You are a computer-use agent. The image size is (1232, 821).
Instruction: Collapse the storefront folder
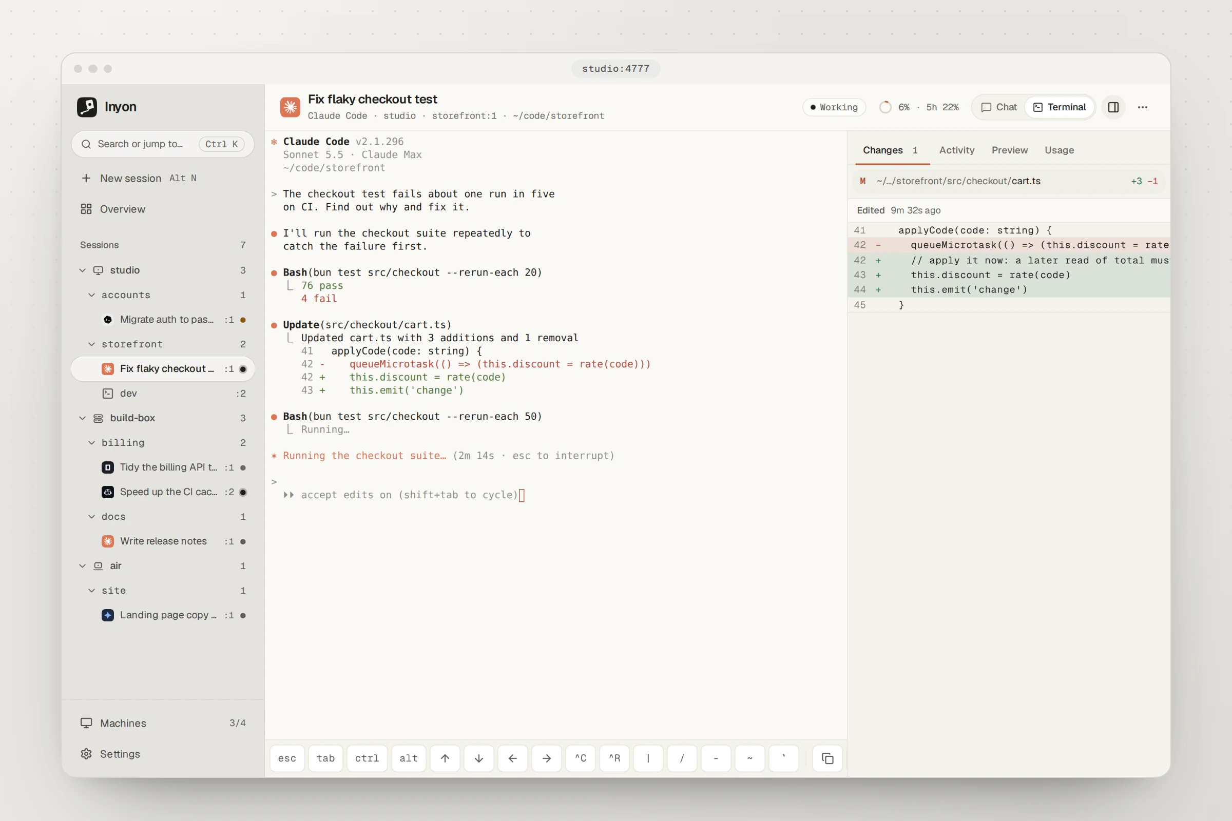(x=92, y=344)
